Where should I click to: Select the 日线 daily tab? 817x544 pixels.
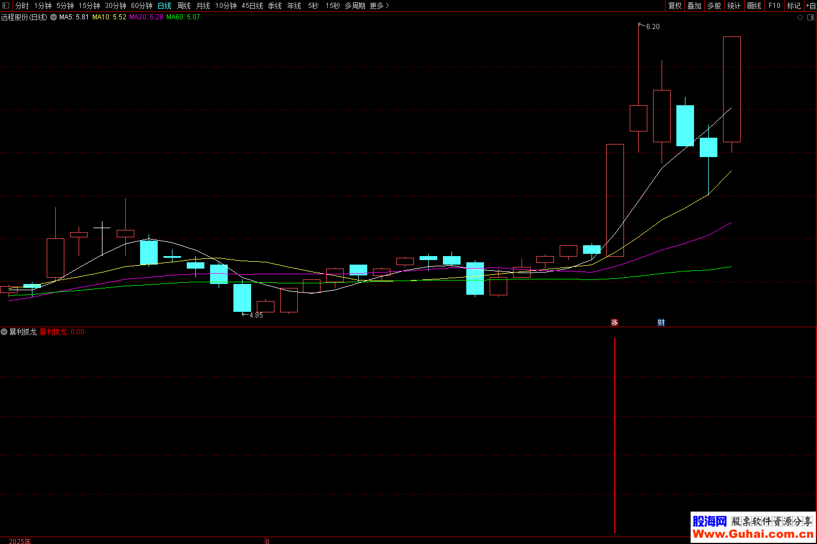pos(165,6)
